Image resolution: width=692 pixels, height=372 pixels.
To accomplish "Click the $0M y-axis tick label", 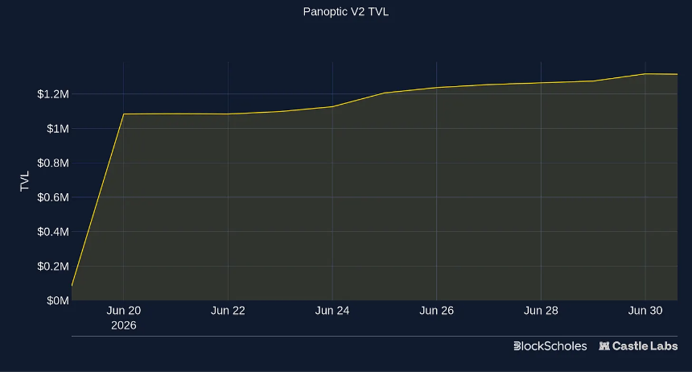I will pyautogui.click(x=58, y=301).
